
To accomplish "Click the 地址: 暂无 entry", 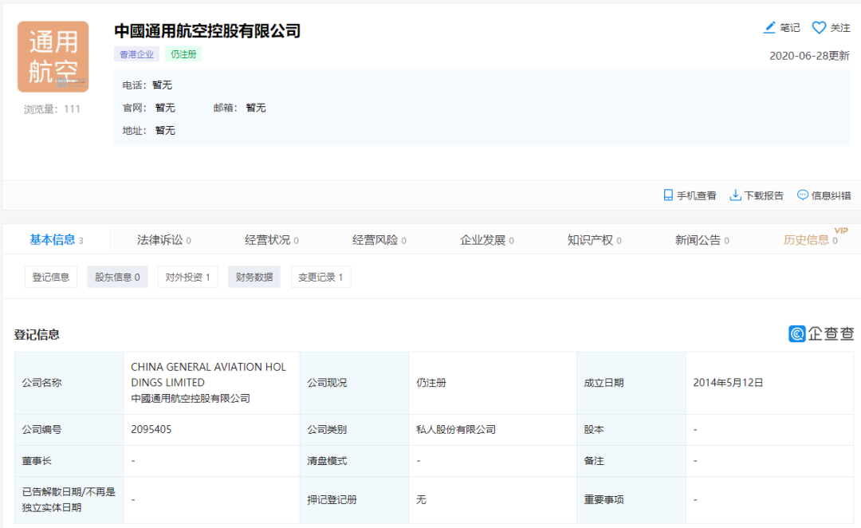I will tap(149, 130).
